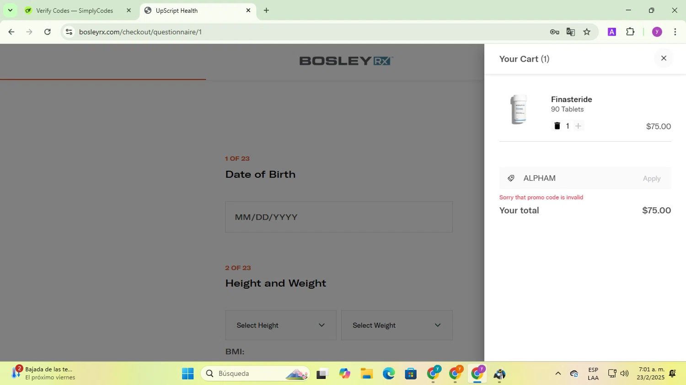Open the Extensions puzzle icon

[x=630, y=32]
